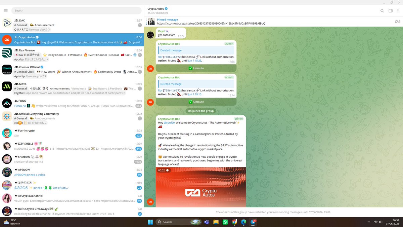This screenshot has width=403, height=227.
Task: Open the Announcement topic in DAC
Action: click(42, 25)
